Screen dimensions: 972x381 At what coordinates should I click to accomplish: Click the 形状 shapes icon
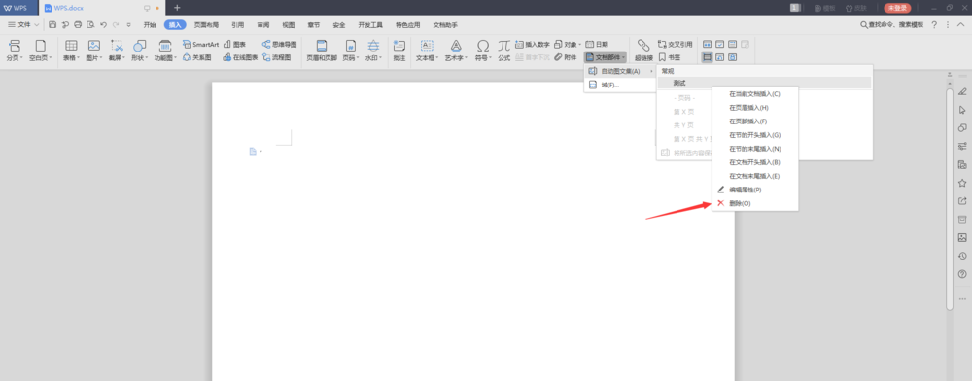point(139,46)
